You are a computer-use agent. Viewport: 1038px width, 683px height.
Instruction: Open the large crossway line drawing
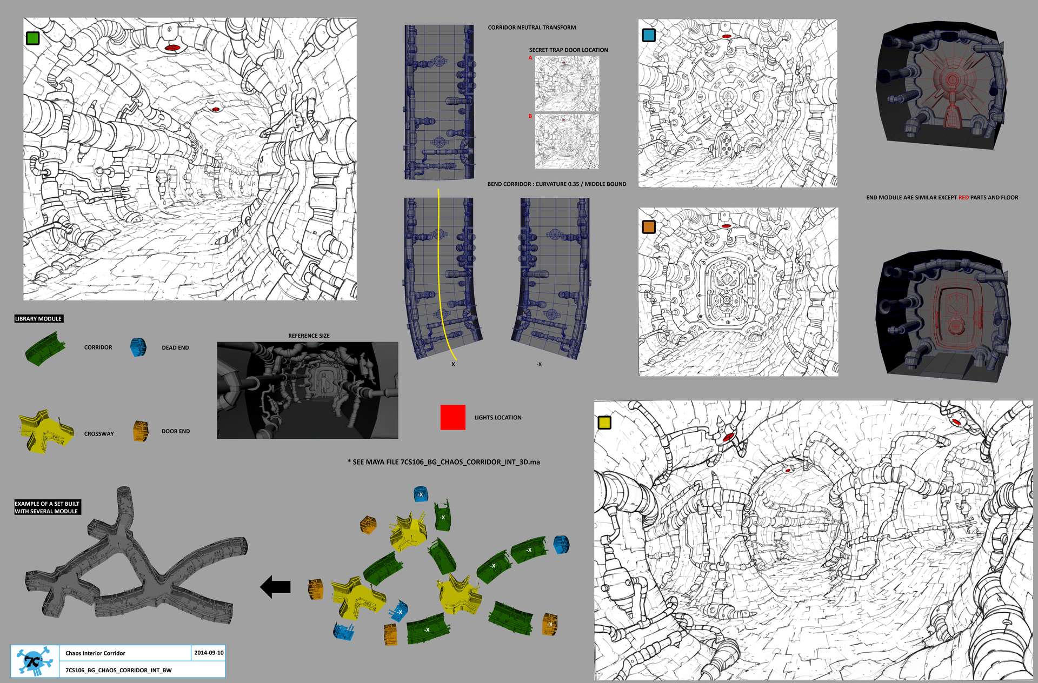(x=814, y=540)
